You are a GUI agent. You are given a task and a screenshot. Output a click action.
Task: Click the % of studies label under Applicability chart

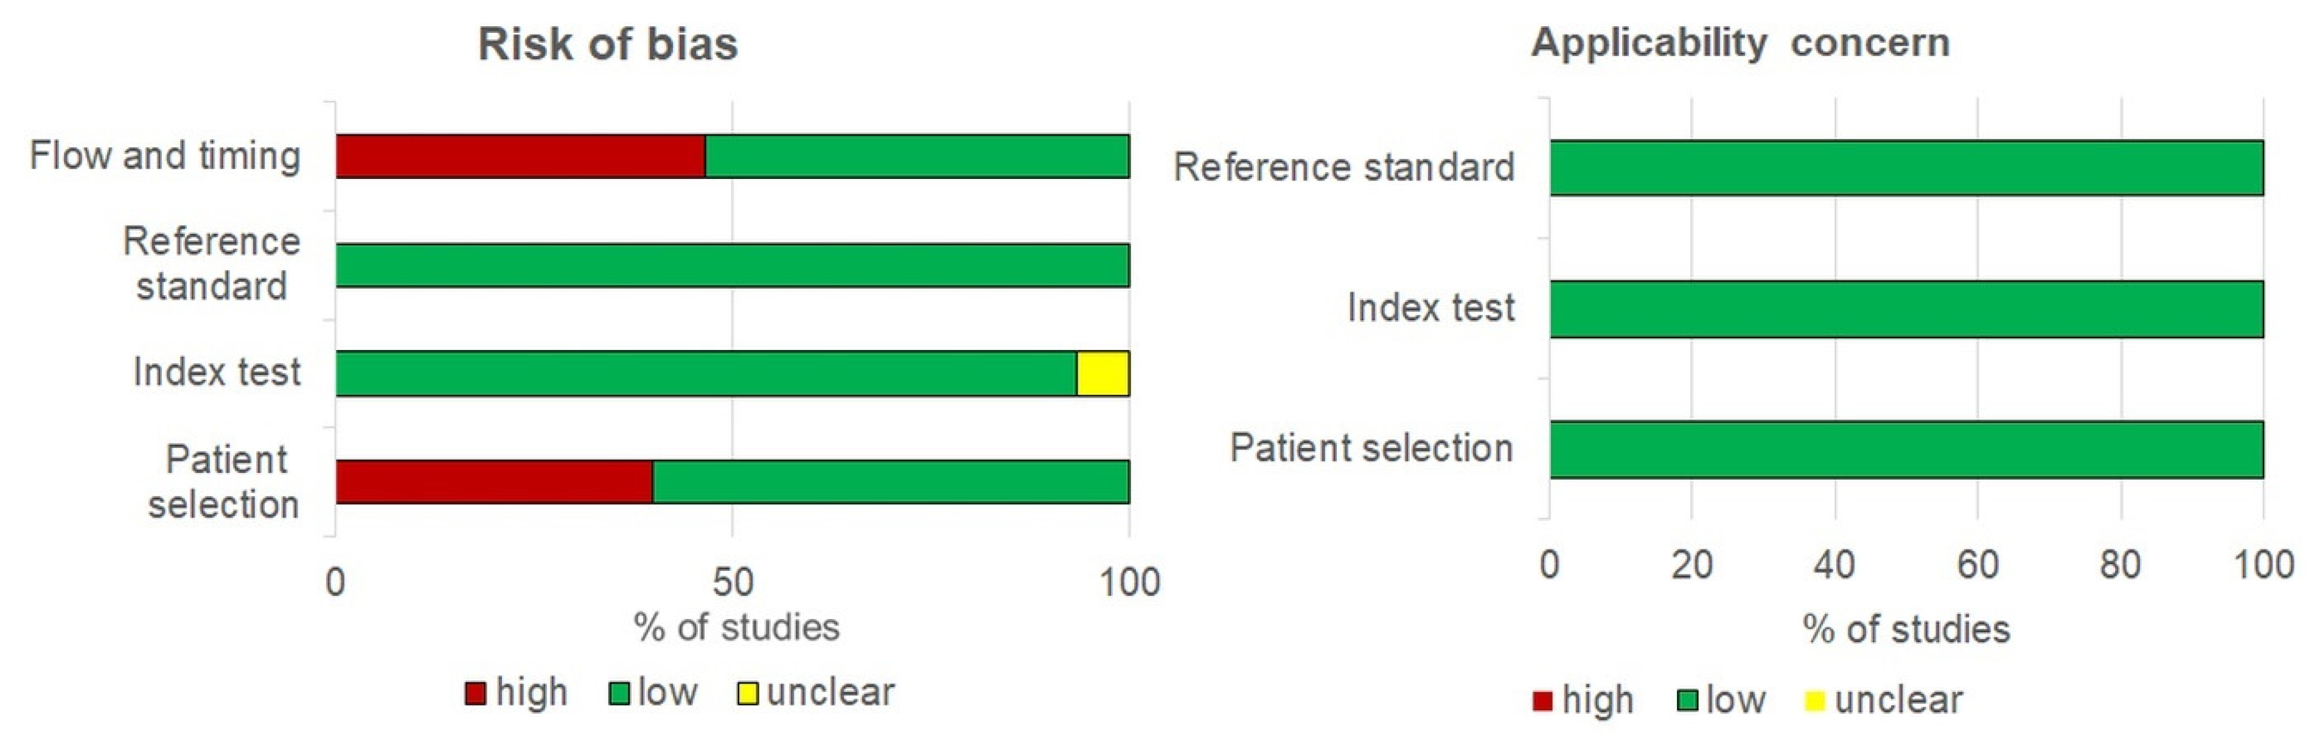[1906, 629]
